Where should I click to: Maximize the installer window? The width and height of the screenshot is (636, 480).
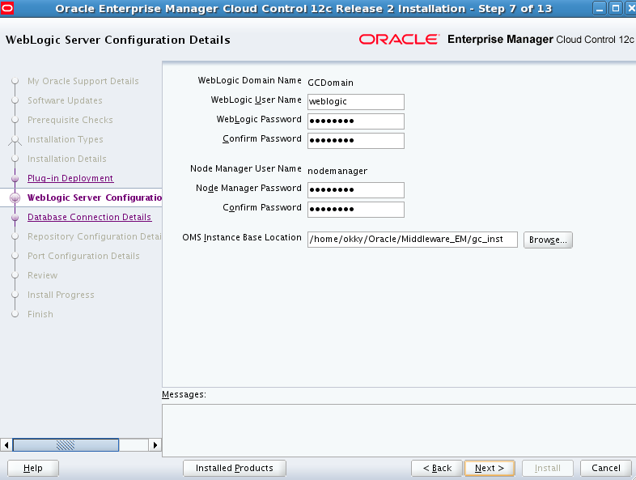click(x=616, y=8)
